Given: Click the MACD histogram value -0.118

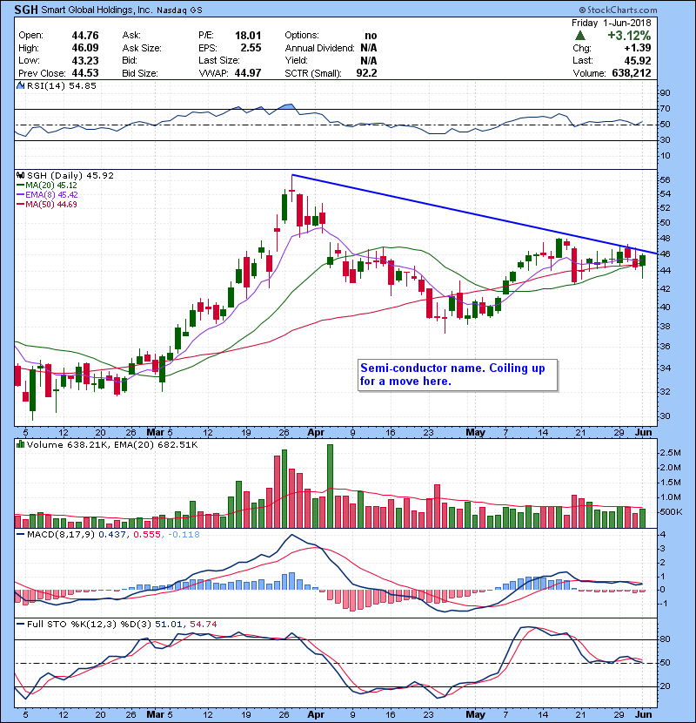Looking at the screenshot, I should (x=184, y=535).
